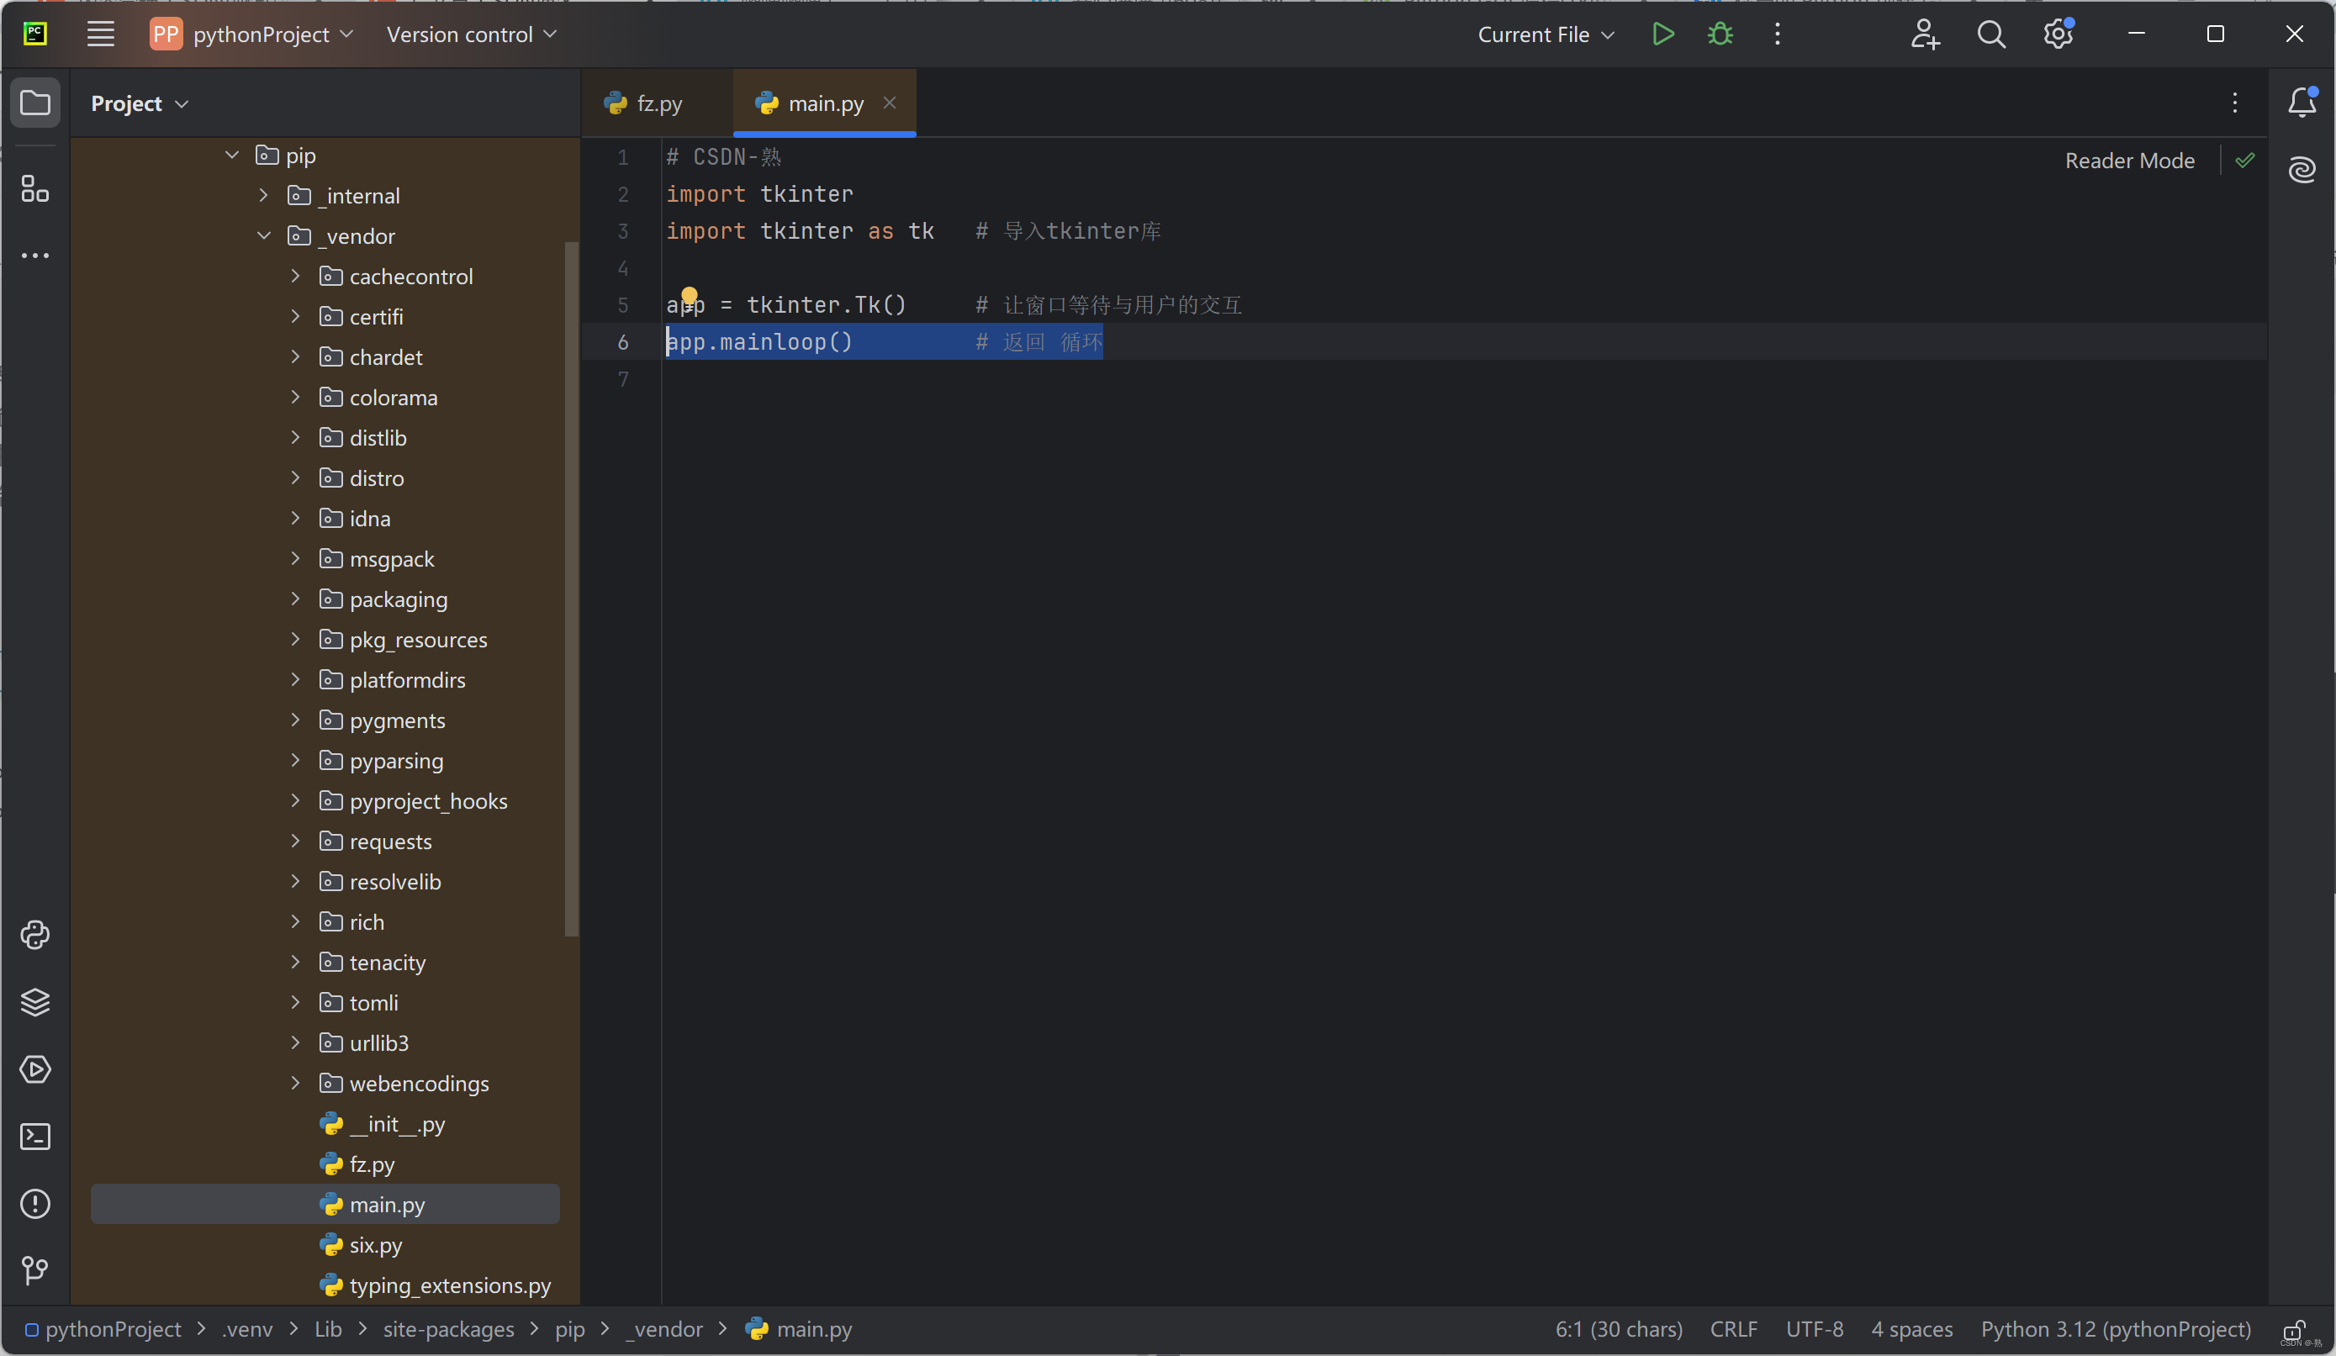Expand the cachecontrol folder
Viewport: 2336px width, 1356px height.
295,277
